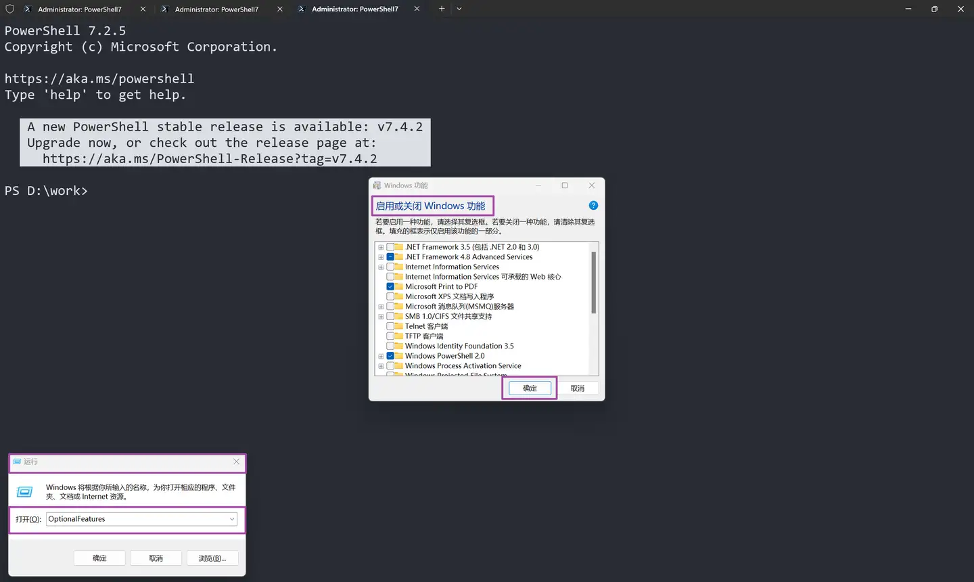Click the blue help icon in Windows 功能 dialog
Viewport: 974px width, 582px height.
[593, 205]
